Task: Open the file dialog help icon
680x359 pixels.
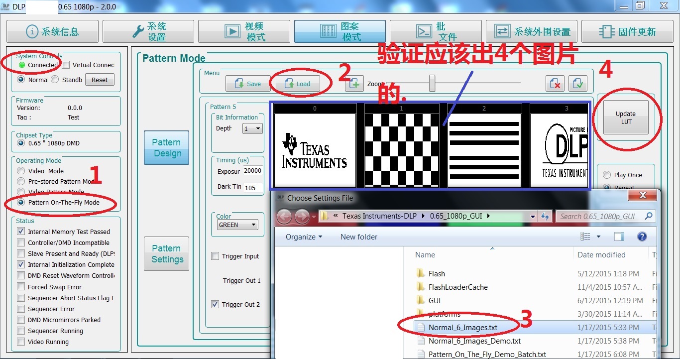Action: click(x=642, y=237)
